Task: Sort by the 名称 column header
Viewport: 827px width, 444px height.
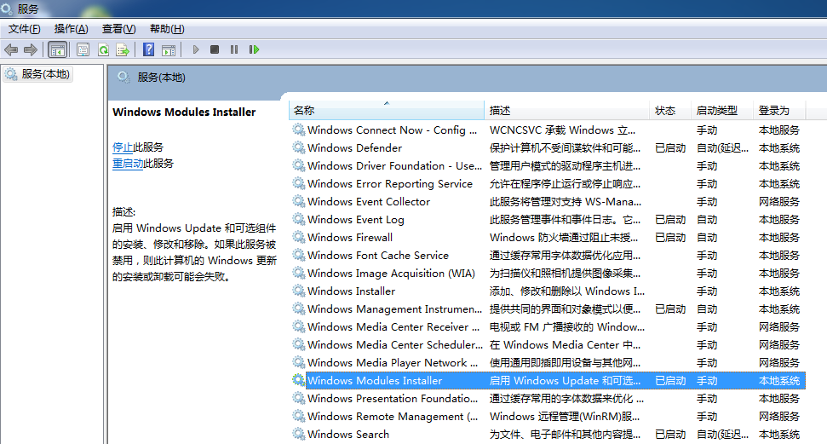Action: click(386, 110)
